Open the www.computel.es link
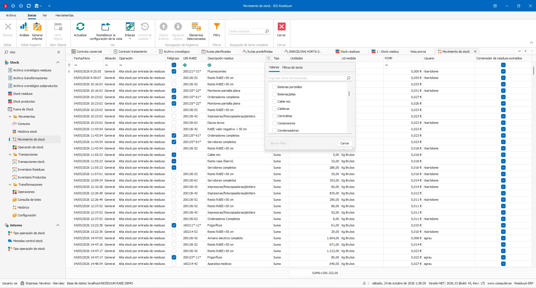 point(499,283)
